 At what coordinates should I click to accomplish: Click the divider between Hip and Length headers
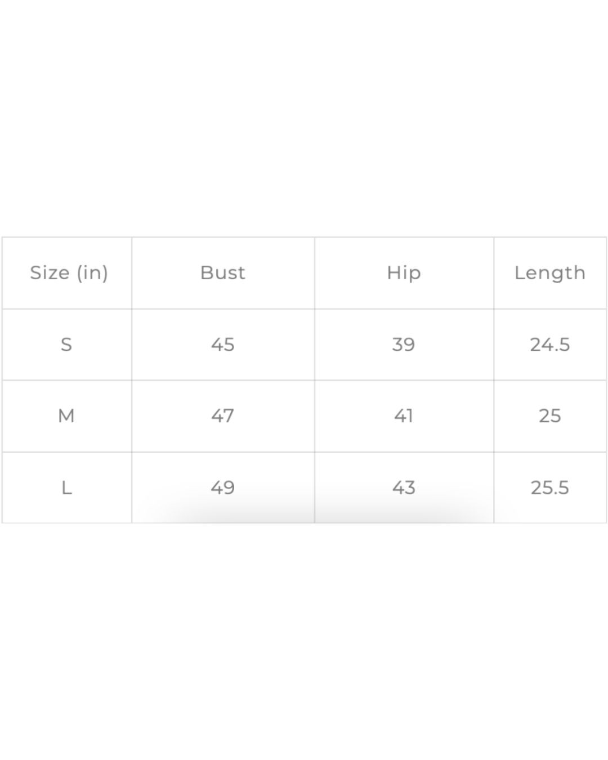pyautogui.click(x=494, y=273)
